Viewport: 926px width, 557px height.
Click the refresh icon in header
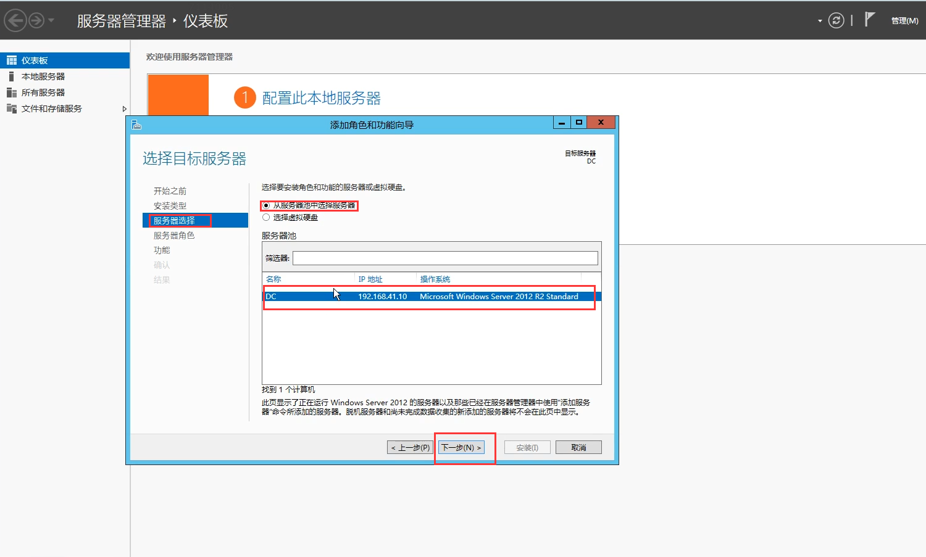pyautogui.click(x=836, y=20)
